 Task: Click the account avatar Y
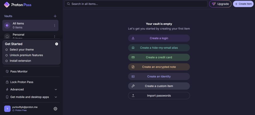click(7, 109)
